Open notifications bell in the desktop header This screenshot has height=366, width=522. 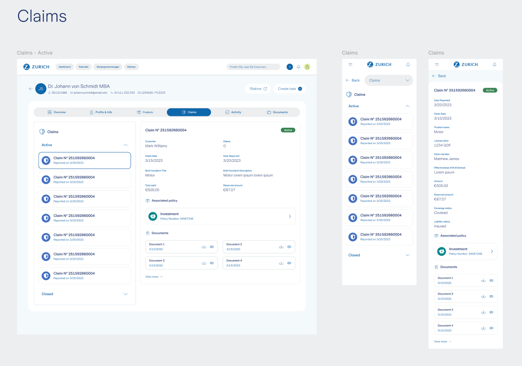[299, 67]
